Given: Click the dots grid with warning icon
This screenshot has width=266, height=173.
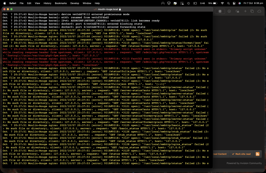Looking at the screenshot, I should pos(182,3).
